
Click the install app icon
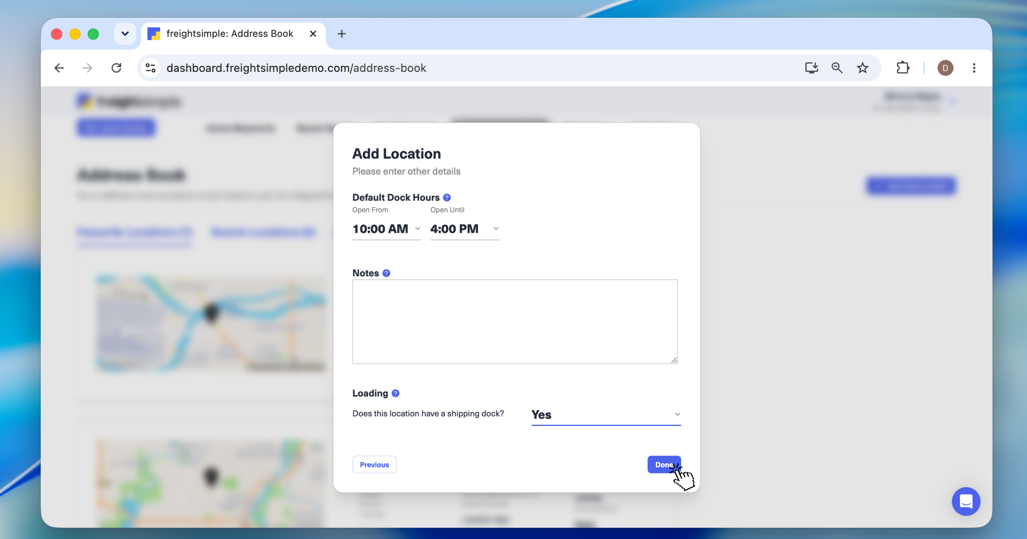coord(811,68)
